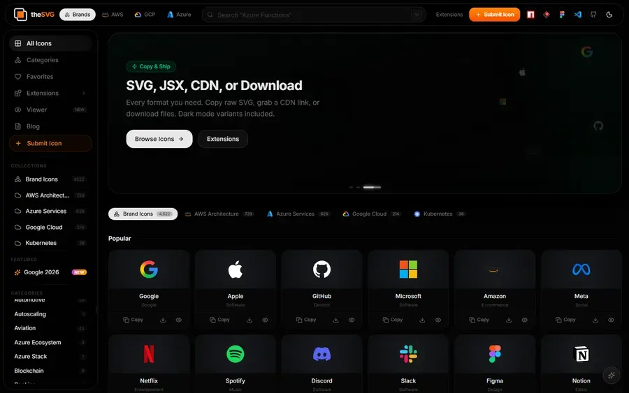Select the Google Cloud filter tab
This screenshot has width=629, height=393.
point(371,214)
